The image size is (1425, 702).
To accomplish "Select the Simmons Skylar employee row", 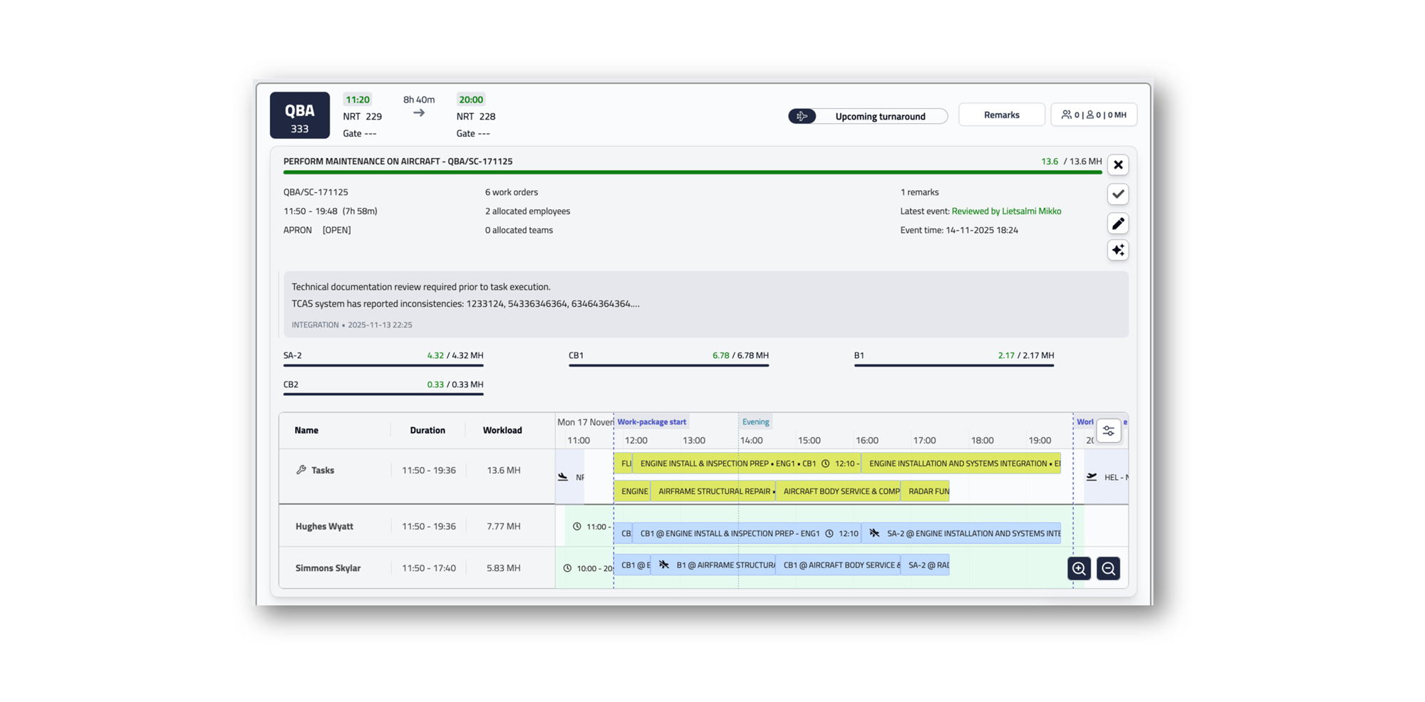I will [328, 568].
